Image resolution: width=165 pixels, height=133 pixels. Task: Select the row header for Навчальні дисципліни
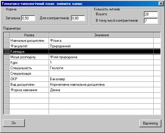[6, 41]
